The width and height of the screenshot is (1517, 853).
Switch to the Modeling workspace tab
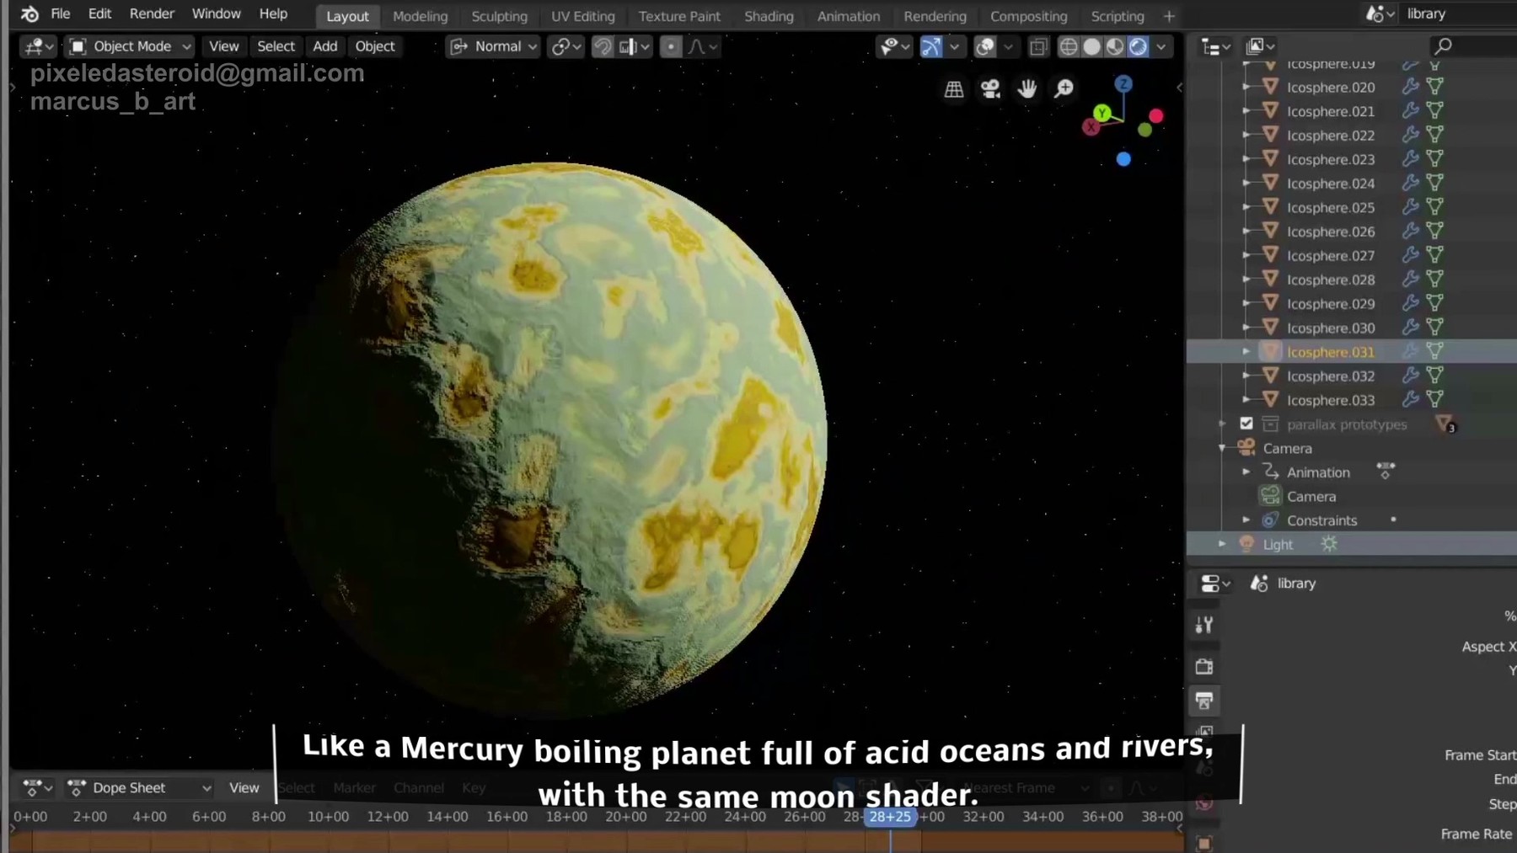click(420, 16)
